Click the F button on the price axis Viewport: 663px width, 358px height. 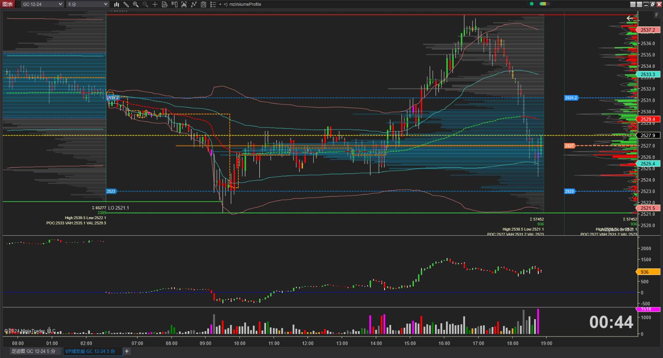(657, 15)
